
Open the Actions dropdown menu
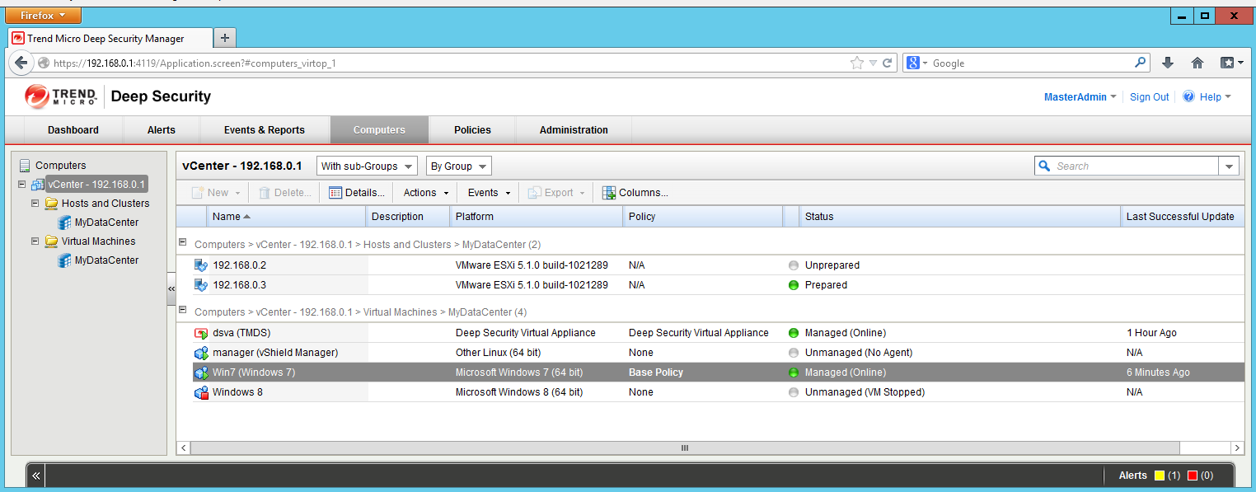point(426,193)
